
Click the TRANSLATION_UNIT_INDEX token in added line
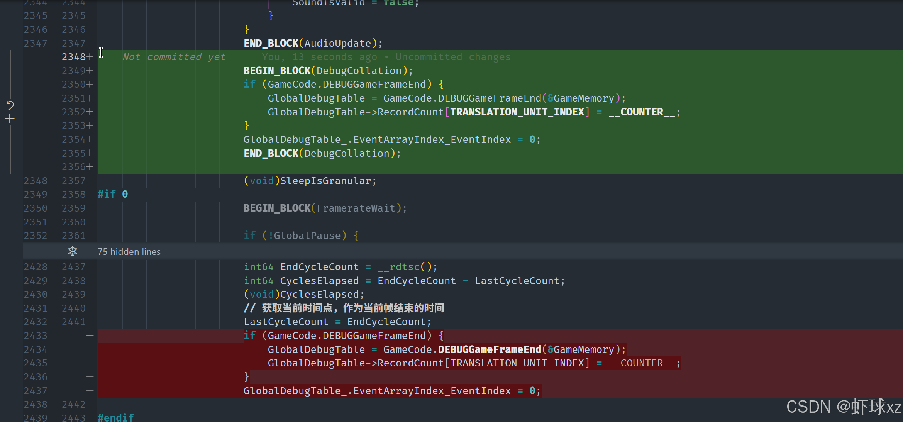(517, 112)
